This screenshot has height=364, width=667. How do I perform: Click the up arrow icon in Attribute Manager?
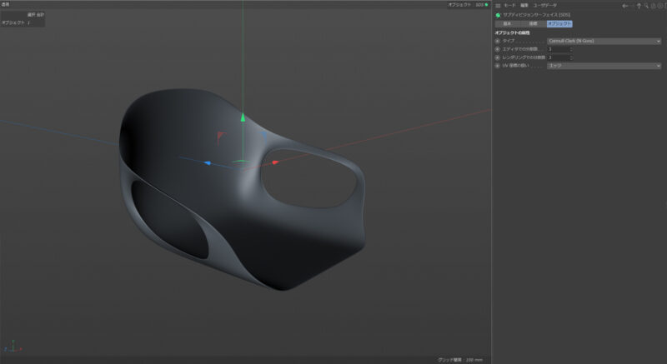(x=639, y=6)
